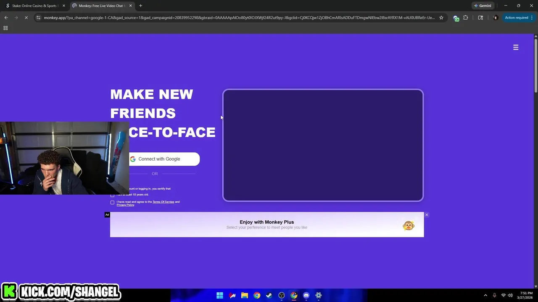The height and width of the screenshot is (302, 538).
Task: Open Discord from the taskbar
Action: [306, 295]
